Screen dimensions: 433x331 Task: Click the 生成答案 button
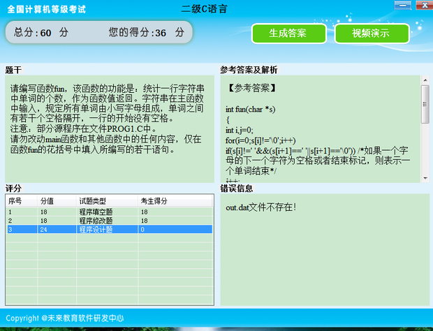click(x=289, y=34)
